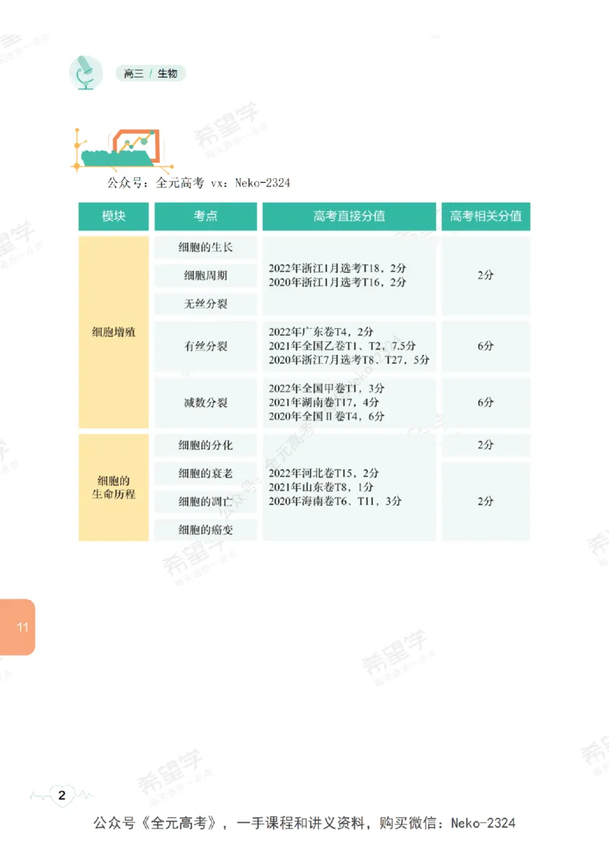Select the 细胞的癌变 topic cell
This screenshot has height=862, width=609.
click(204, 530)
